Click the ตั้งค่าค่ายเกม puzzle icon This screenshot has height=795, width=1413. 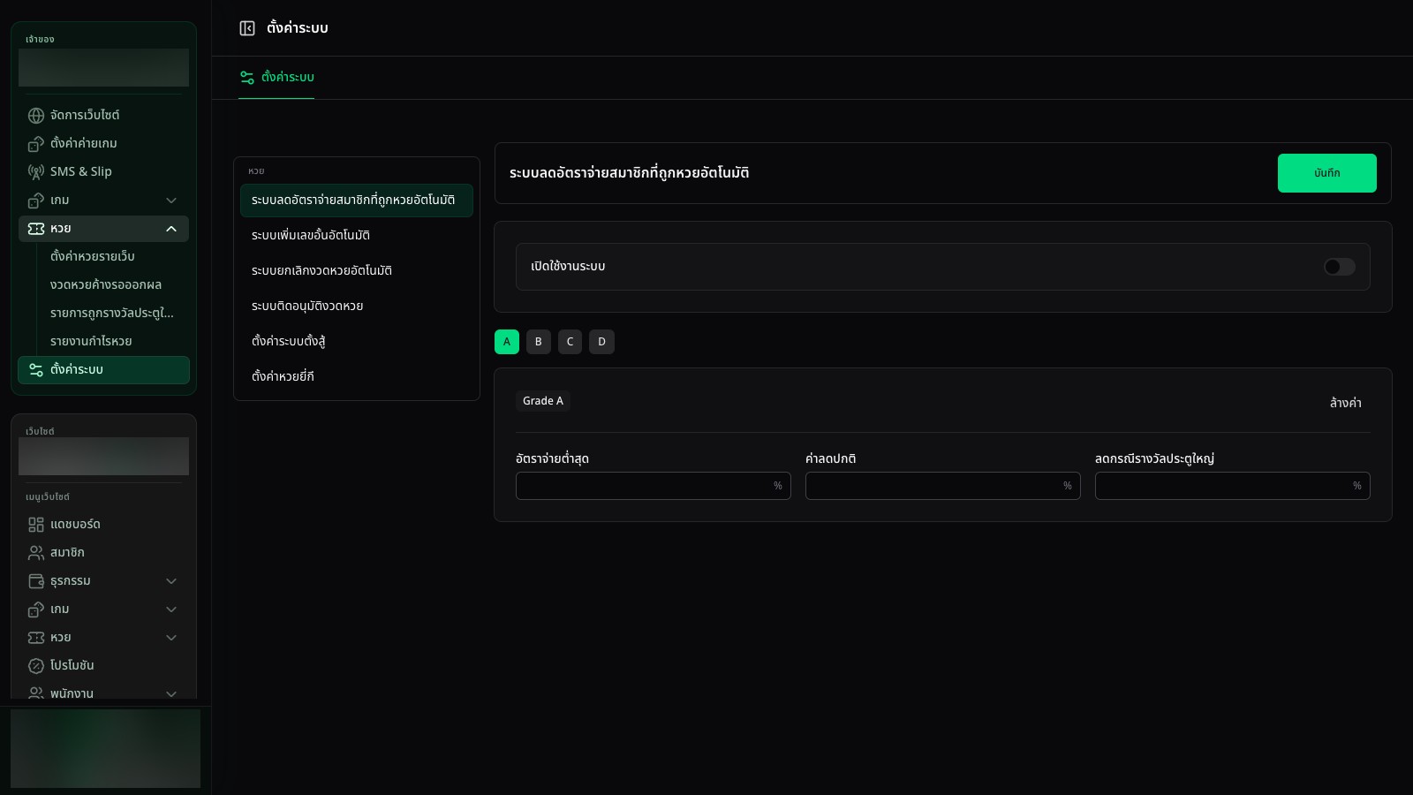[36, 144]
